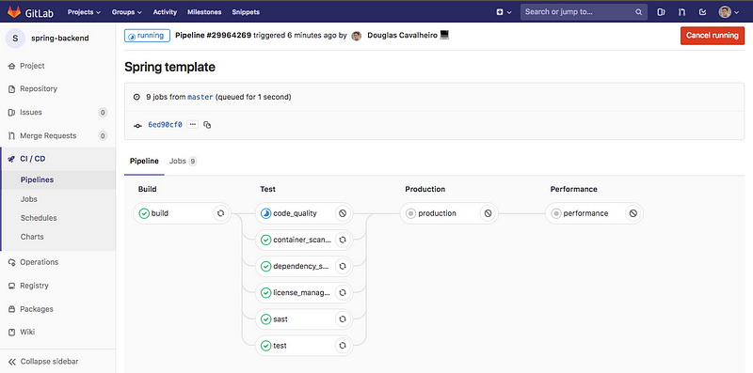The height and width of the screenshot is (373, 753).
Task: Open the Issues icon in top navbar
Action: pos(661,12)
